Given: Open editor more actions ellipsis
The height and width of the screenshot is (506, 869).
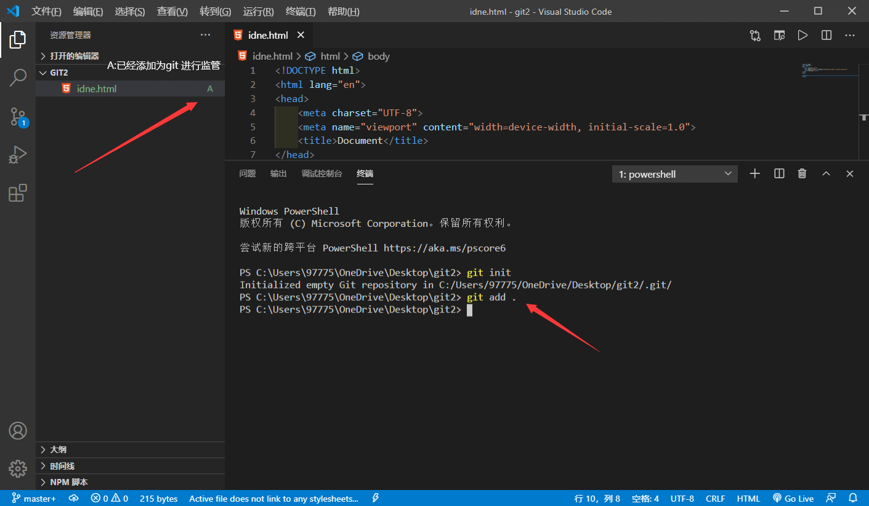Looking at the screenshot, I should [x=850, y=35].
